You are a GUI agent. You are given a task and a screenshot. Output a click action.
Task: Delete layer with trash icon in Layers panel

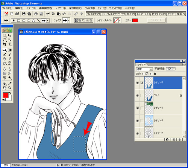point(179,139)
